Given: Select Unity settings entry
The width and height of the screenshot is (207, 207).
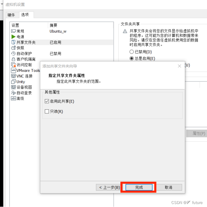Looking at the screenshot, I should [x=21, y=82].
